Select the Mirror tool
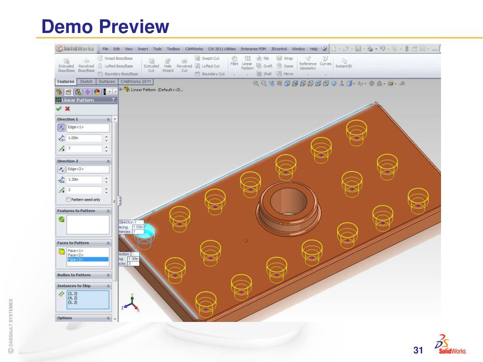This screenshot has width=483, height=362. (285, 74)
